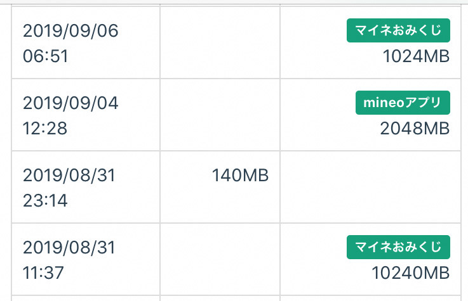Click the 2019/09/04 date

[x=70, y=103]
